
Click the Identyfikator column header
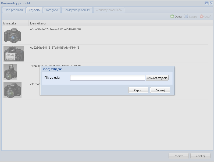pos(118,23)
